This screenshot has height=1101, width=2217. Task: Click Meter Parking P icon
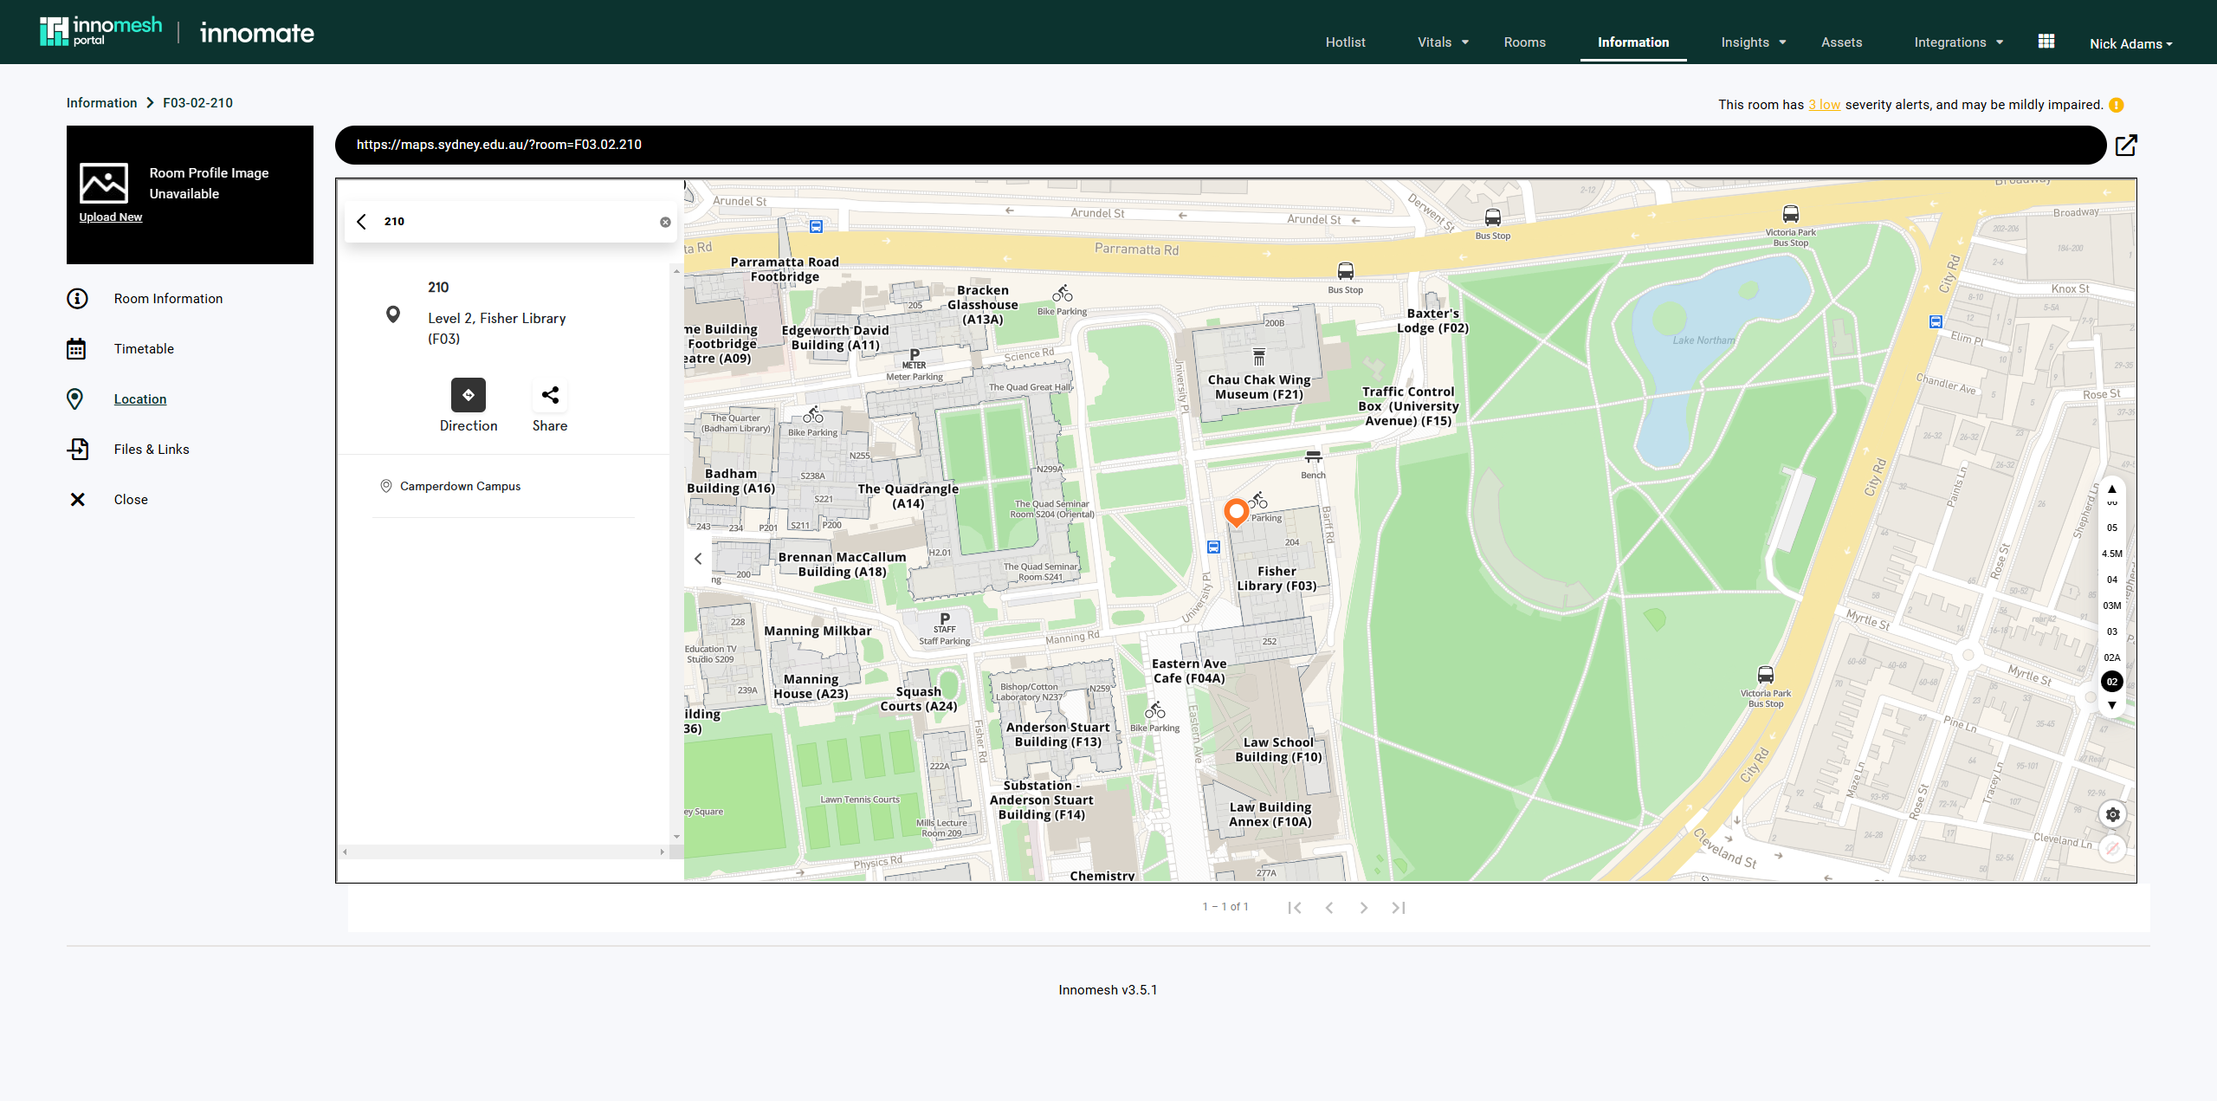(x=915, y=355)
